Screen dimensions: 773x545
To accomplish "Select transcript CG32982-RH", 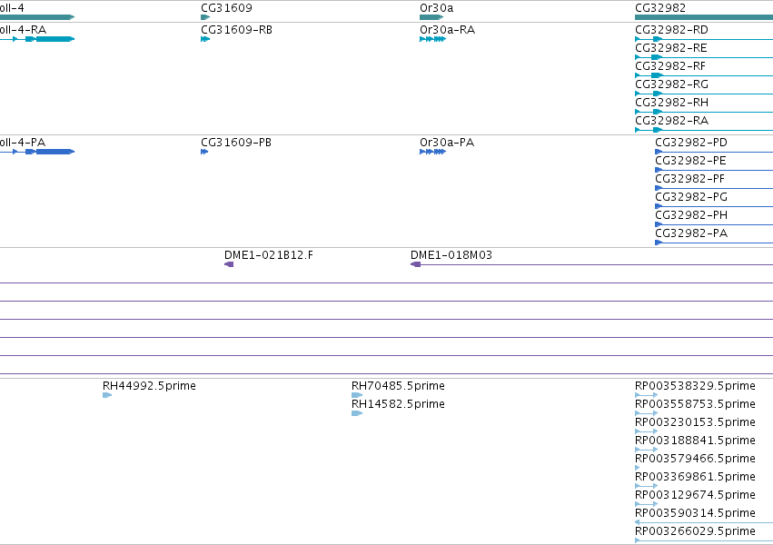I will (671, 103).
